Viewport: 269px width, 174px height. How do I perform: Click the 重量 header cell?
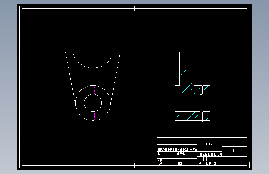coord(213,154)
